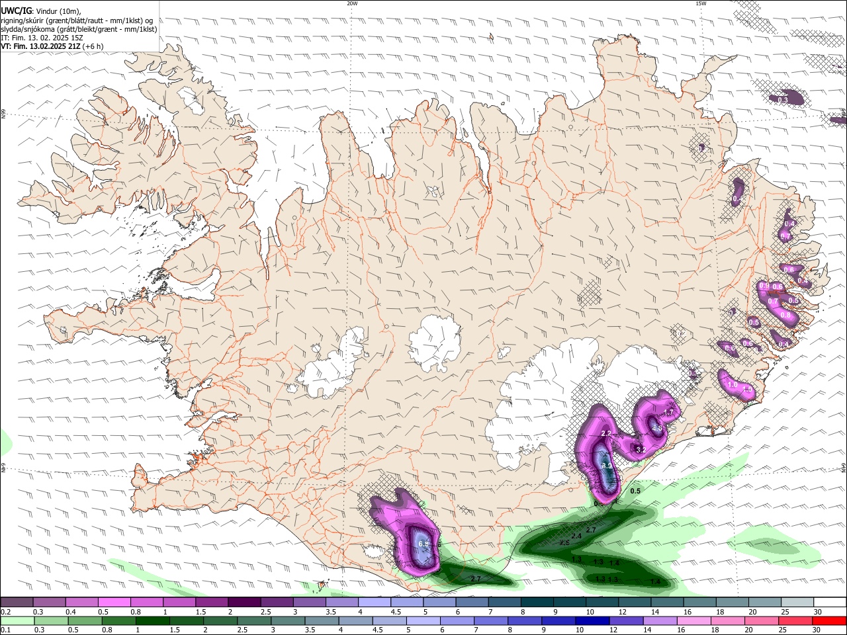Click the 3.2 snowfall value on the map

[640, 450]
